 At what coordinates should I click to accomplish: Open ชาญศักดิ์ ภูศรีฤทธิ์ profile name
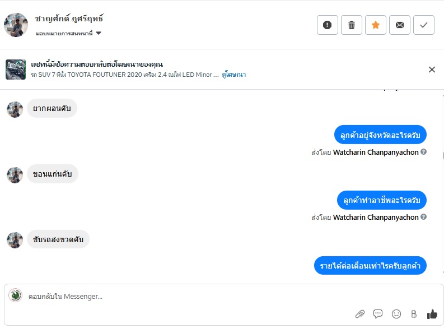pos(69,19)
